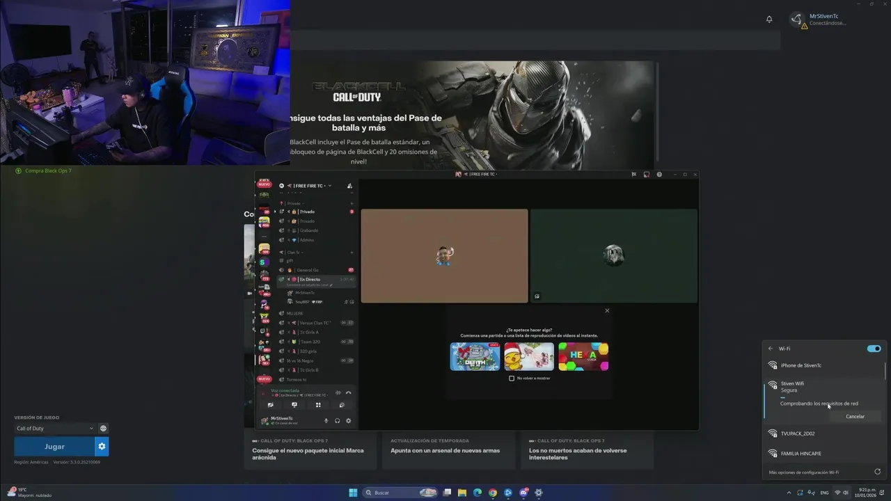Click the taskbar Buscar search box
This screenshot has width=891, height=501.
click(400, 493)
